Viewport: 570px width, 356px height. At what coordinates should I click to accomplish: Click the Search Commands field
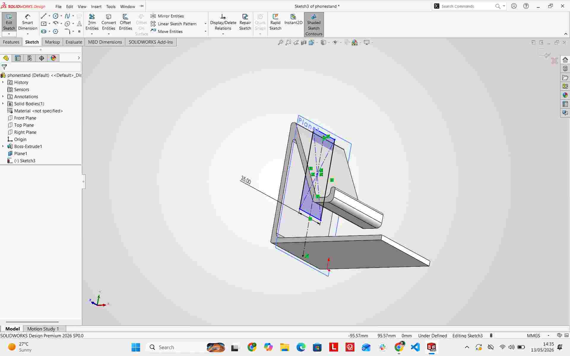click(x=468, y=6)
